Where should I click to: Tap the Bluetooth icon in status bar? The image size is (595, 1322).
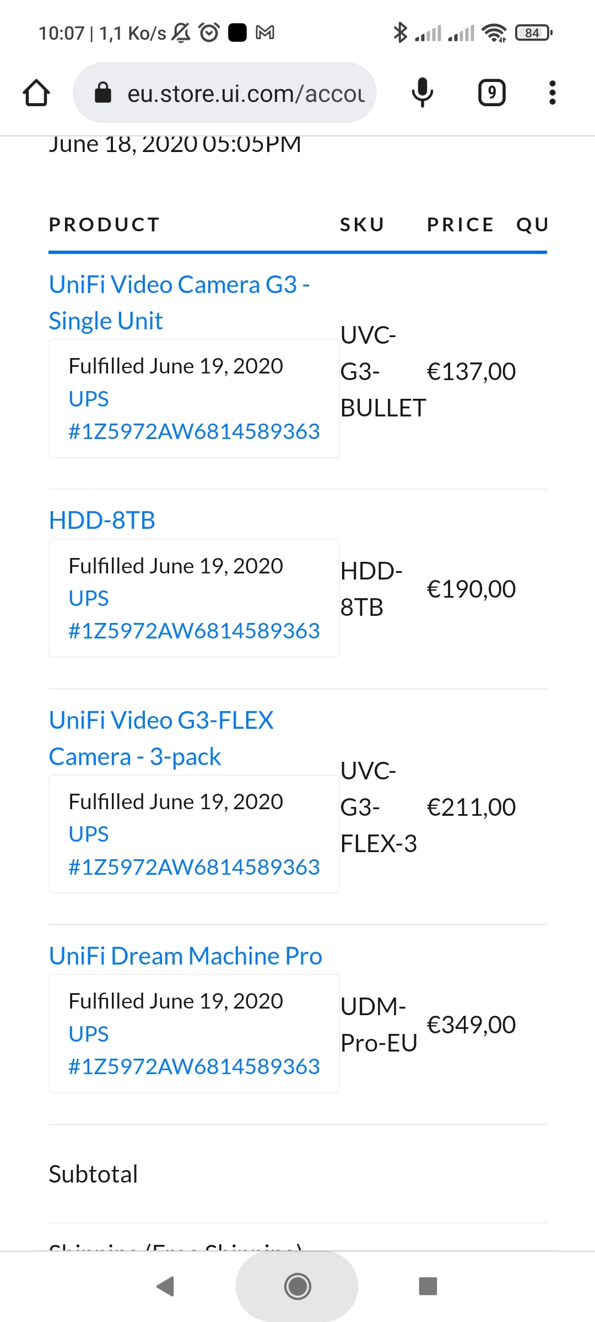pos(400,33)
